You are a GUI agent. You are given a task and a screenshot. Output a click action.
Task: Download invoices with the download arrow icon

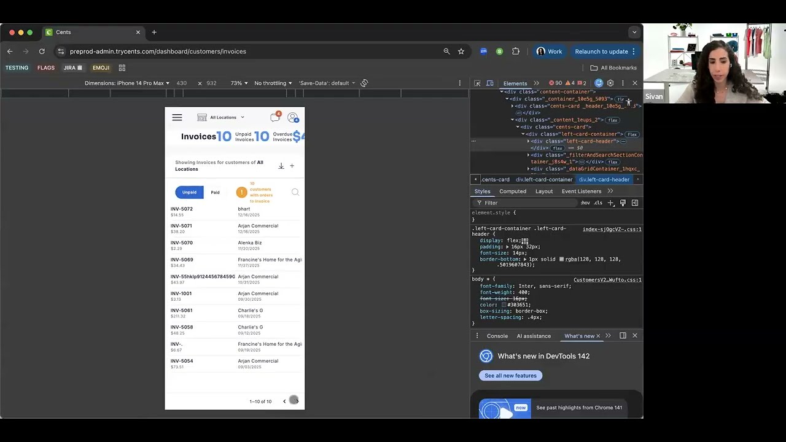click(281, 166)
